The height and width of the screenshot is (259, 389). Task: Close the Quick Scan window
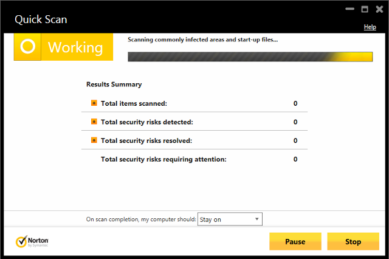pyautogui.click(x=379, y=9)
